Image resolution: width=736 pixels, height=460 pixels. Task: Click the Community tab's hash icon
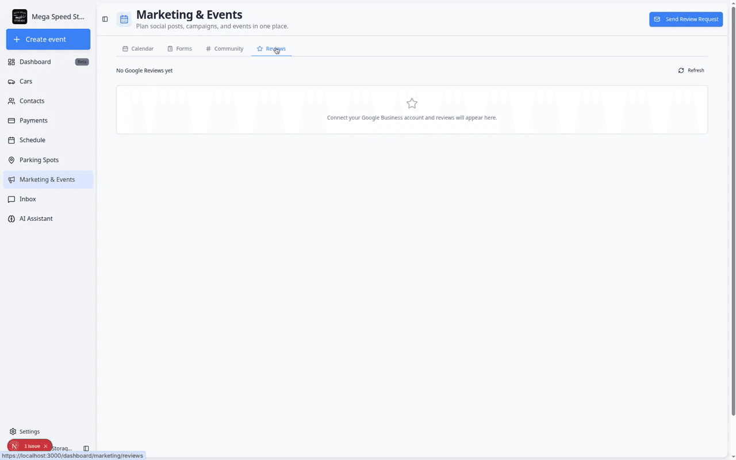tap(208, 49)
